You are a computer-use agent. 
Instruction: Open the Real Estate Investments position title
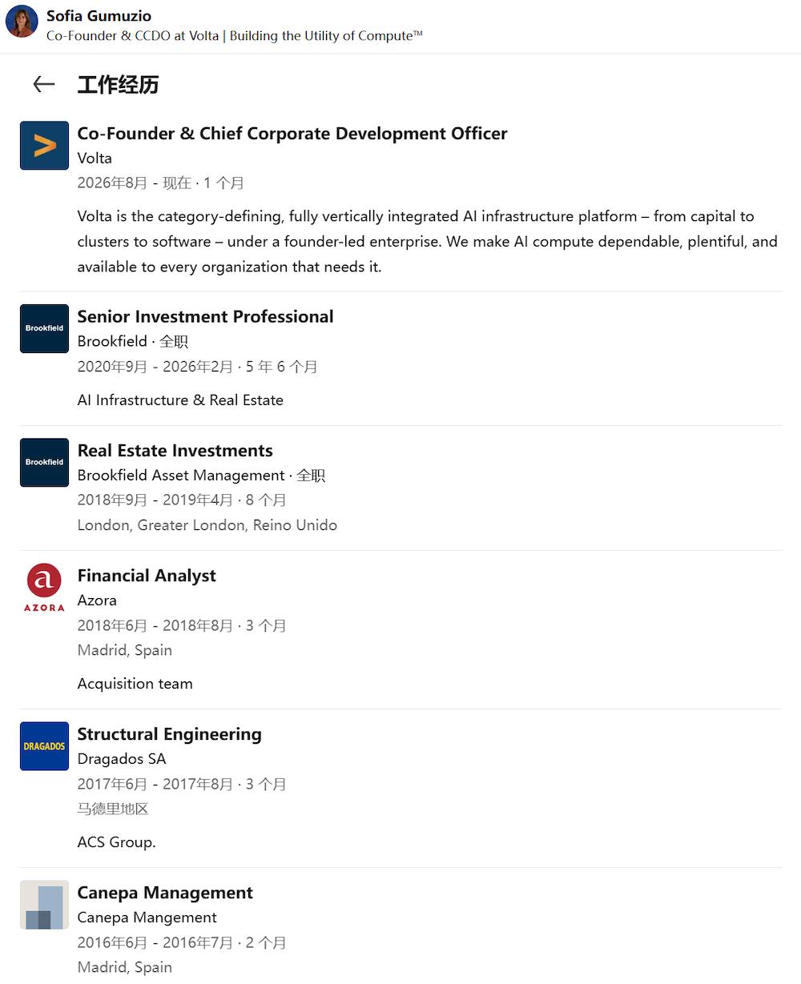[175, 450]
